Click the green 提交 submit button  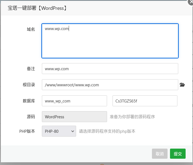(178, 154)
